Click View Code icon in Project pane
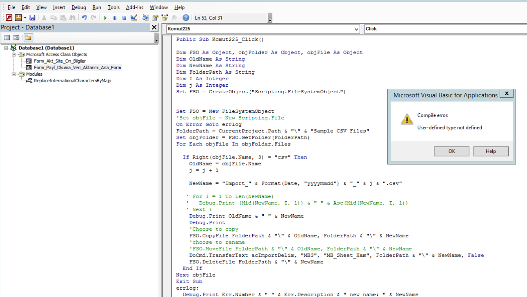 pos(7,38)
